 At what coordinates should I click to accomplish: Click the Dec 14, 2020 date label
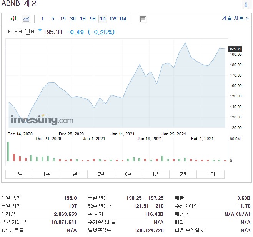coord(20,134)
